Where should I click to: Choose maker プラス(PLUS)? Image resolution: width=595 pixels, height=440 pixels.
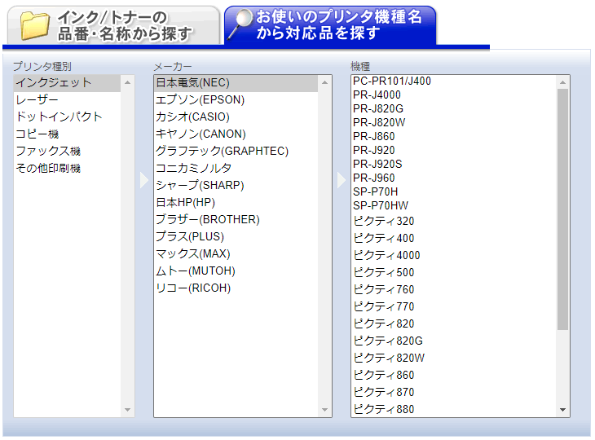236,236
